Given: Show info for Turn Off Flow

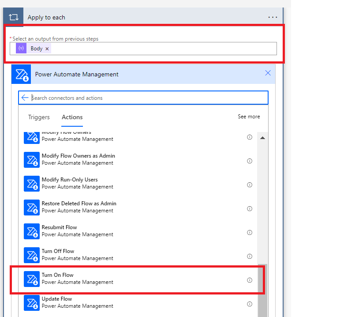Looking at the screenshot, I should 250,256.
